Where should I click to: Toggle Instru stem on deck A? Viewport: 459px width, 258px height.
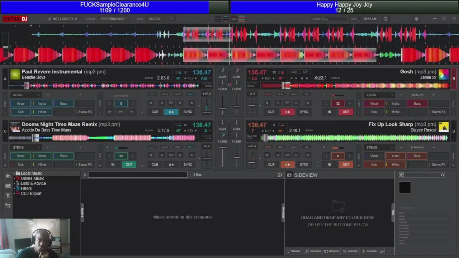pos(42,104)
